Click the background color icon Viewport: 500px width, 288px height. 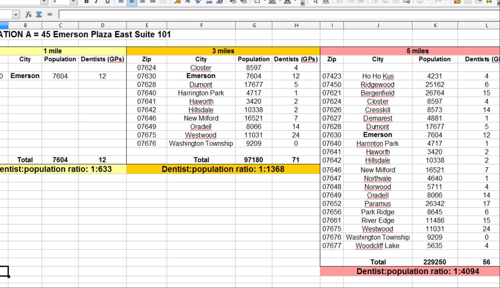tap(272, 2)
